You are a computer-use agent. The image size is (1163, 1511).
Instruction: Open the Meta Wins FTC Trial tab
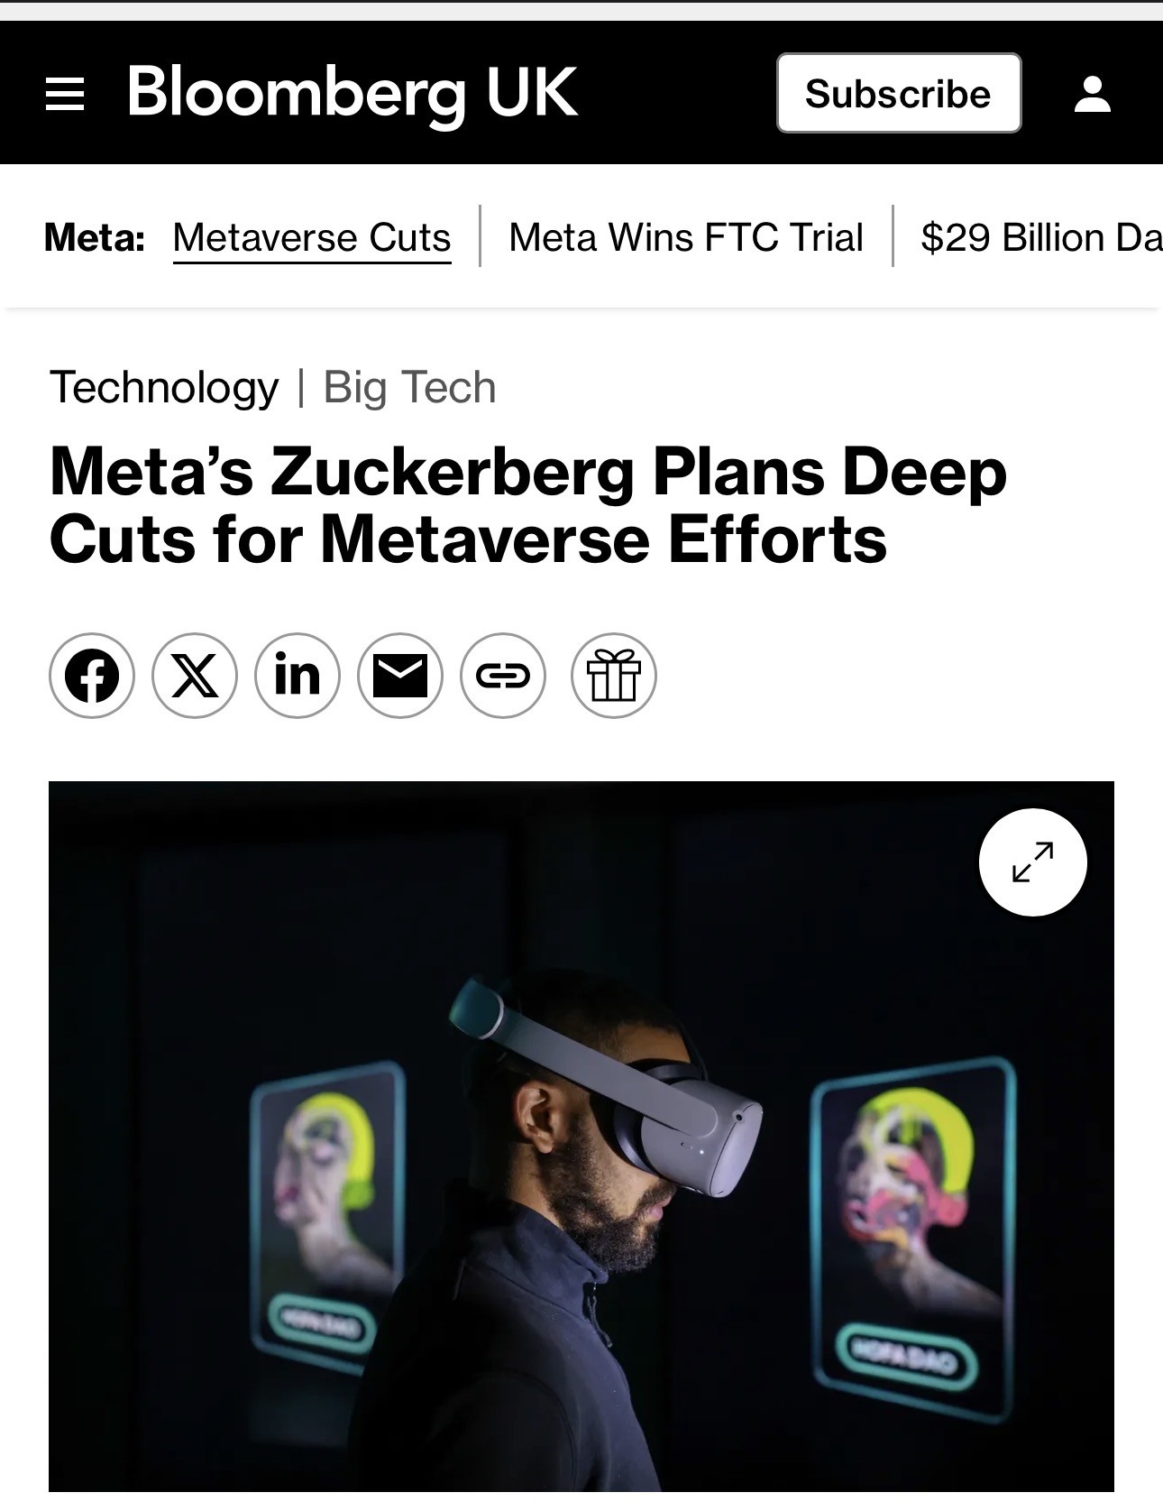point(686,237)
